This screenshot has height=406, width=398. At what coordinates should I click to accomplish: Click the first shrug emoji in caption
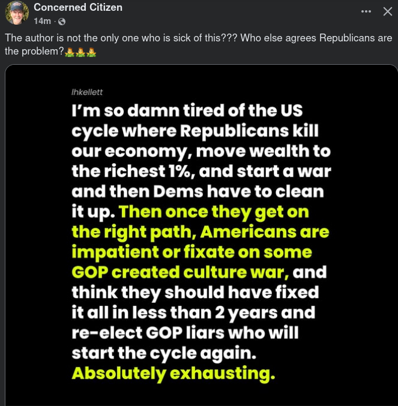click(70, 52)
